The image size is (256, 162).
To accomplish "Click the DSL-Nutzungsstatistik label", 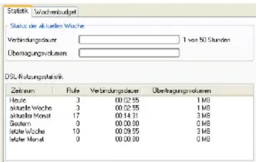I will click(x=34, y=77).
